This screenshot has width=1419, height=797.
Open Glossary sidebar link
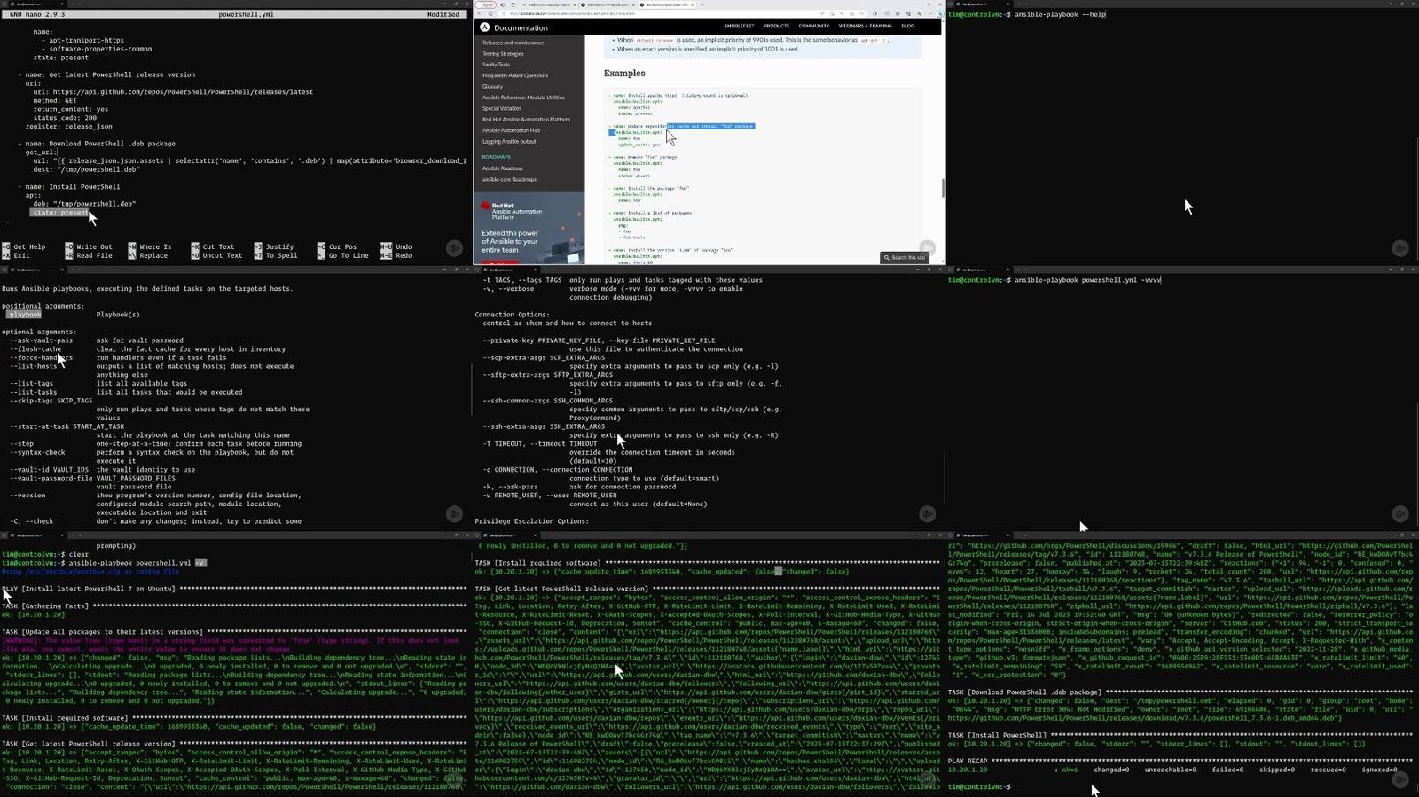pos(492,87)
